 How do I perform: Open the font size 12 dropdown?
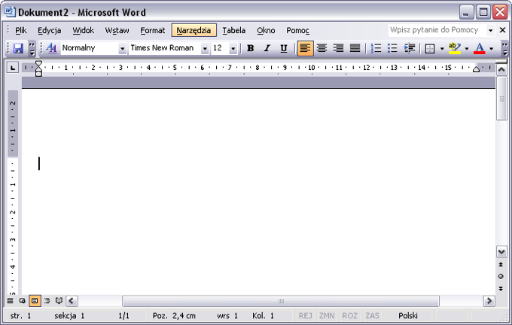click(233, 49)
